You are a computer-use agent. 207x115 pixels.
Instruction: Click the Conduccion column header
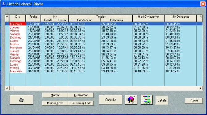click(x=85, y=20)
